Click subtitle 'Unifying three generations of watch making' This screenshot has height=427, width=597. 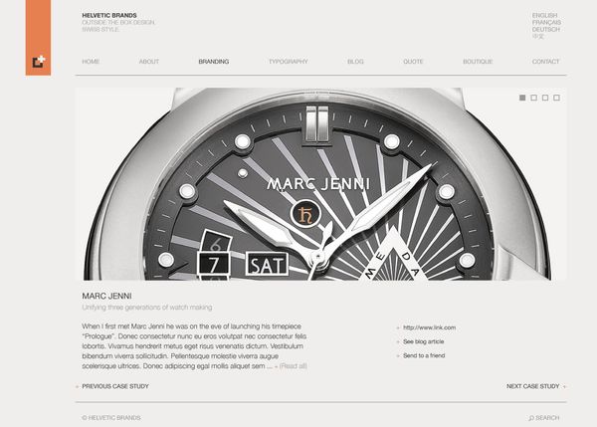click(x=147, y=308)
